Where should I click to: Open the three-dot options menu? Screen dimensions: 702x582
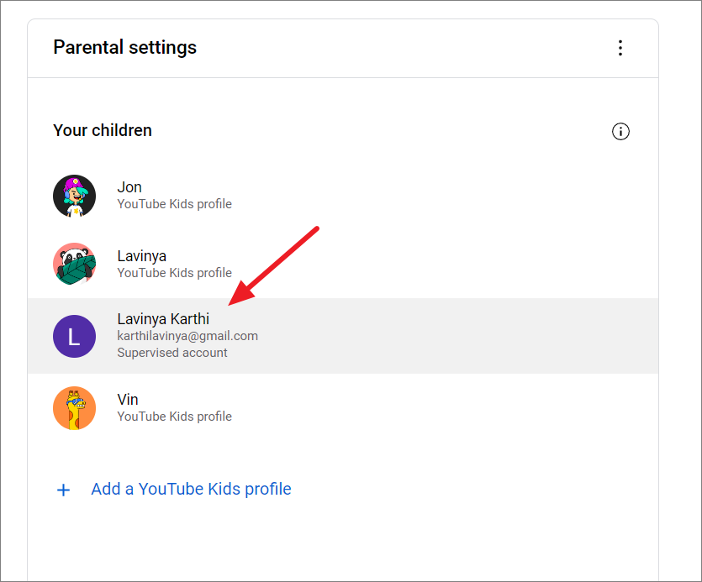pyautogui.click(x=620, y=48)
